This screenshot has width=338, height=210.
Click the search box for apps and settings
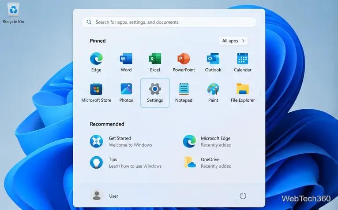click(x=169, y=22)
